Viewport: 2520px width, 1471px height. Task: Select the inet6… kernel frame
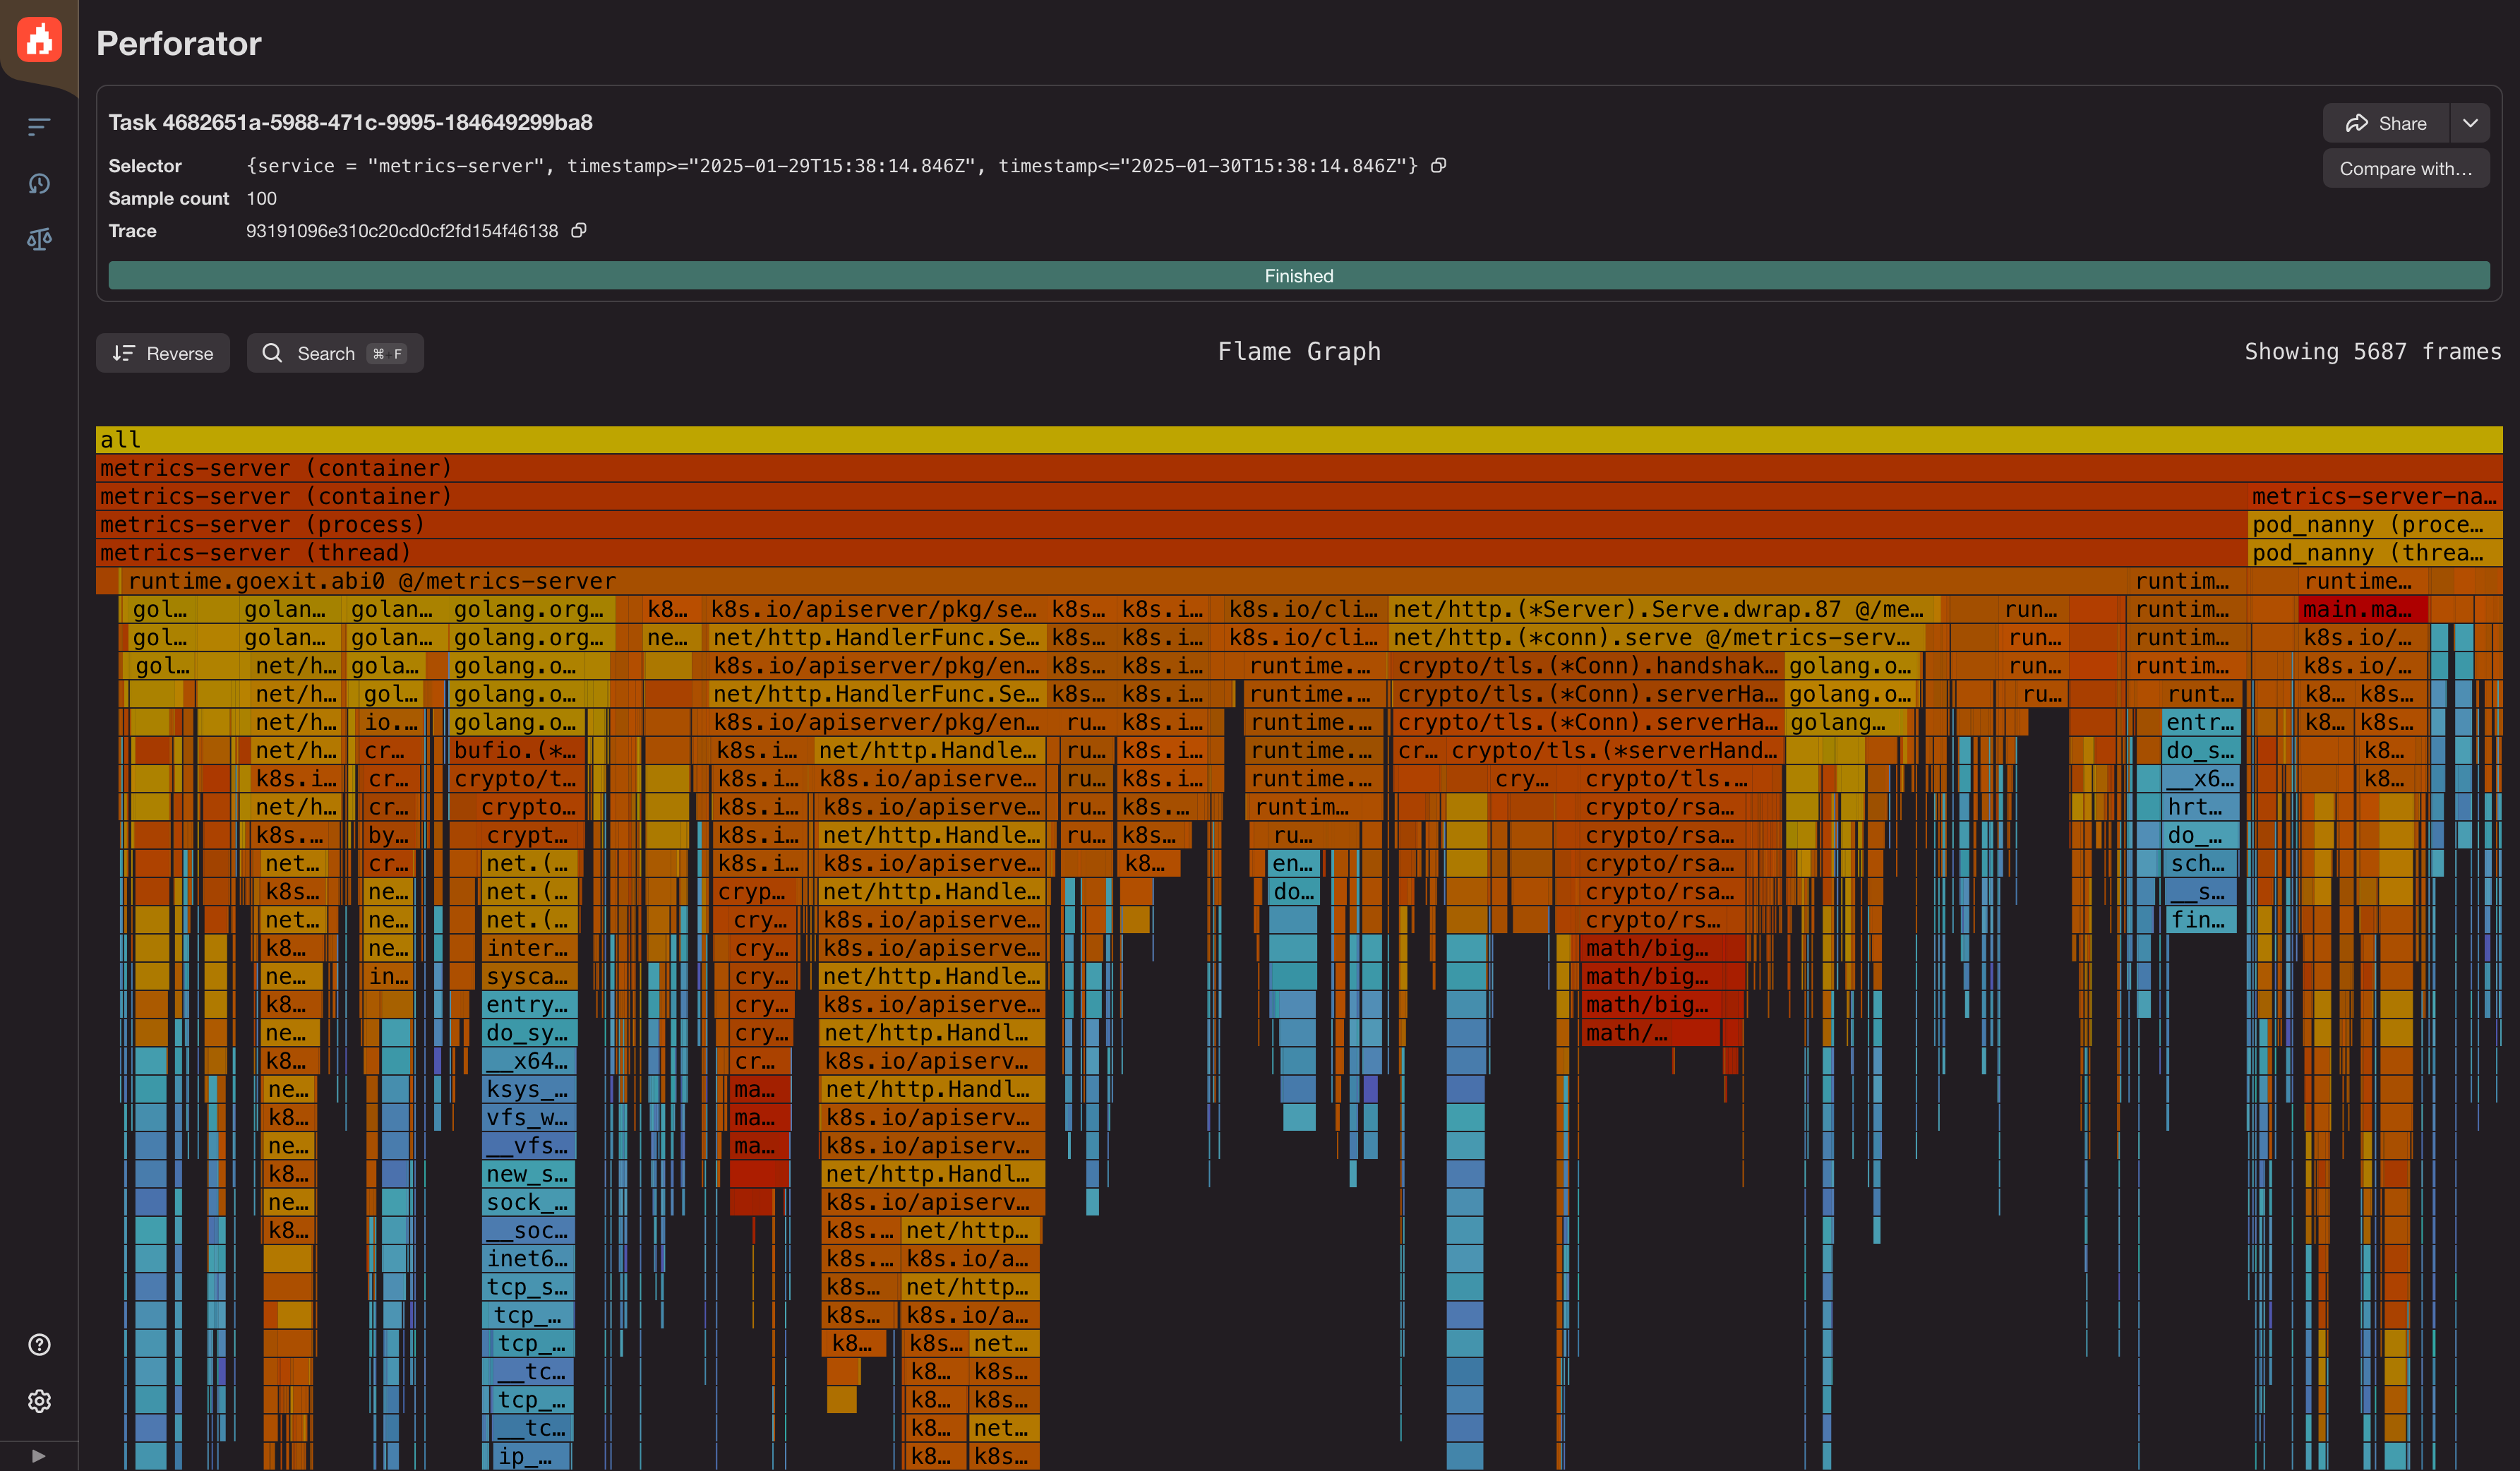click(x=528, y=1258)
